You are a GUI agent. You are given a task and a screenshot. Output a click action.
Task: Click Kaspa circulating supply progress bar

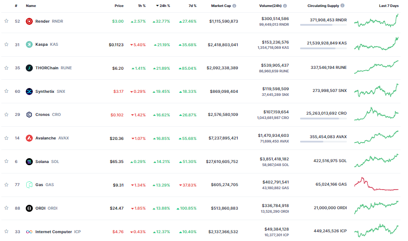[x=323, y=48]
